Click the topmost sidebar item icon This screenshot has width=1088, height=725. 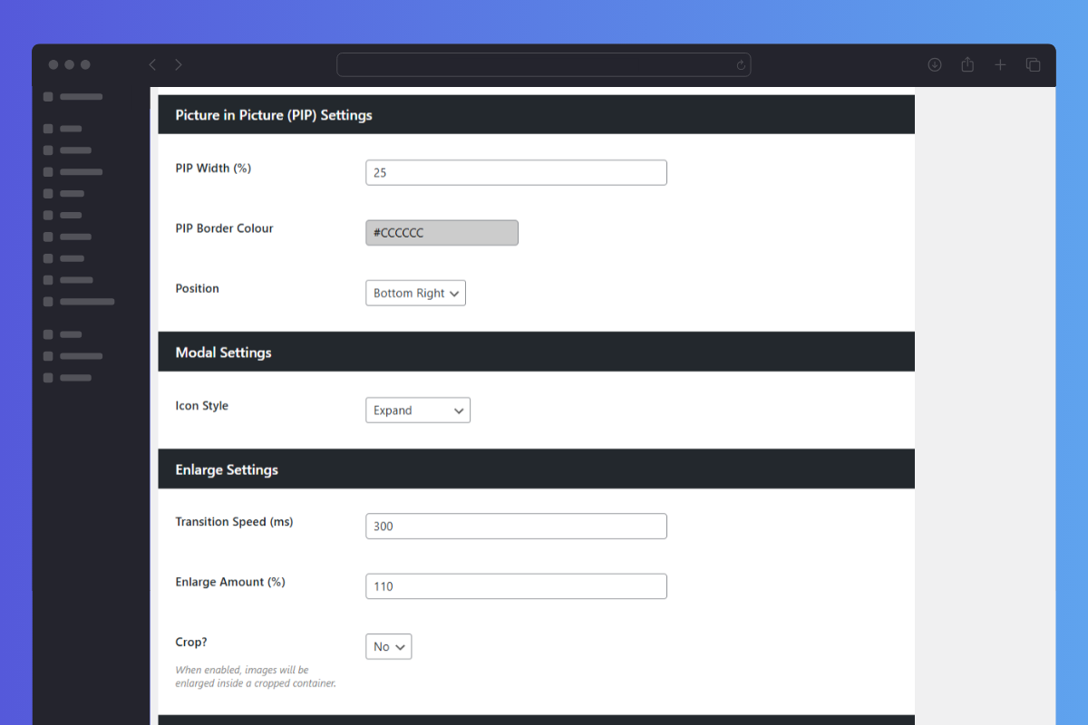pyautogui.click(x=48, y=96)
